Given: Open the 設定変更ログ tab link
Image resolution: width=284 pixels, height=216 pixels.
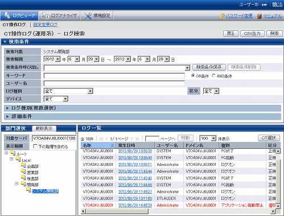Looking at the screenshot, I should coord(46,25).
